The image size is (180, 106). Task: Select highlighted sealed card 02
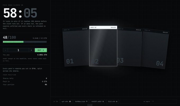tap(103, 46)
